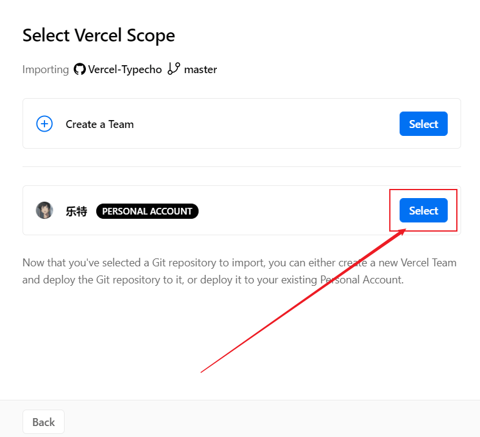Go back with the Back button

43,422
